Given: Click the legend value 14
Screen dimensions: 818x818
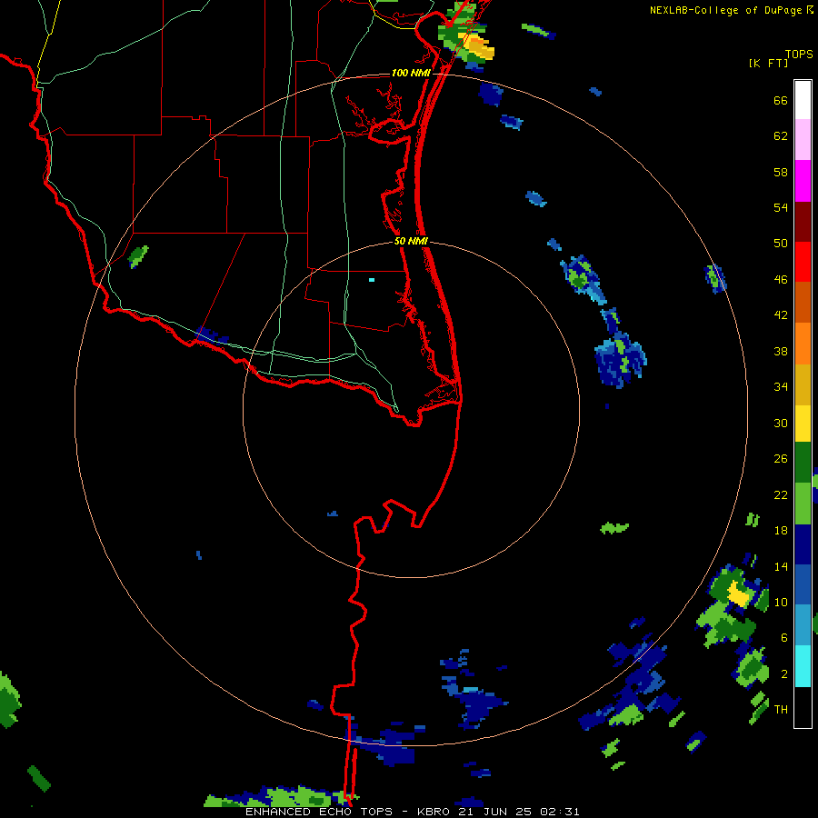Looking at the screenshot, I should pos(781,566).
